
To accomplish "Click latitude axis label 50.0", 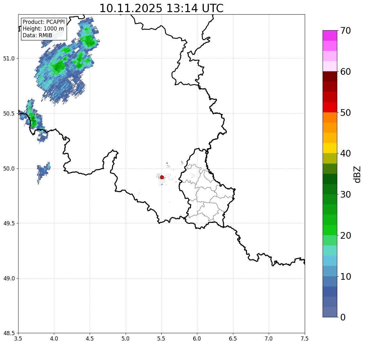I will pos(9,169).
